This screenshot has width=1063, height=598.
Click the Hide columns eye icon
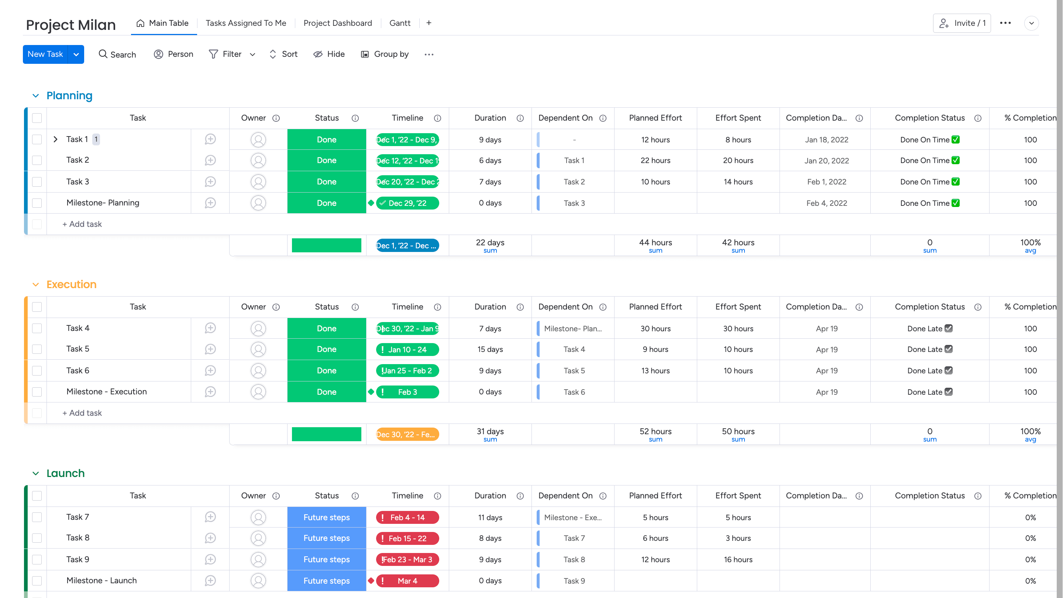tap(318, 54)
